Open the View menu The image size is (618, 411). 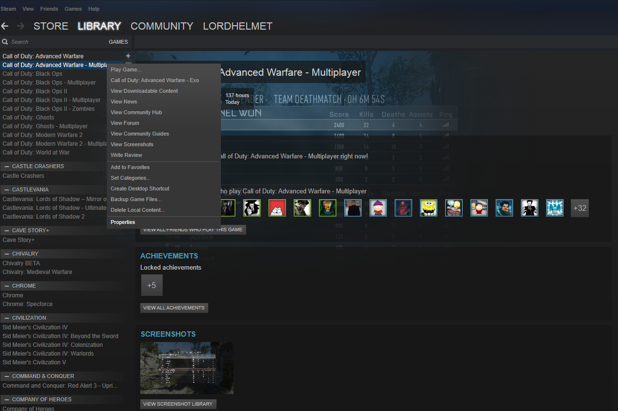point(28,9)
